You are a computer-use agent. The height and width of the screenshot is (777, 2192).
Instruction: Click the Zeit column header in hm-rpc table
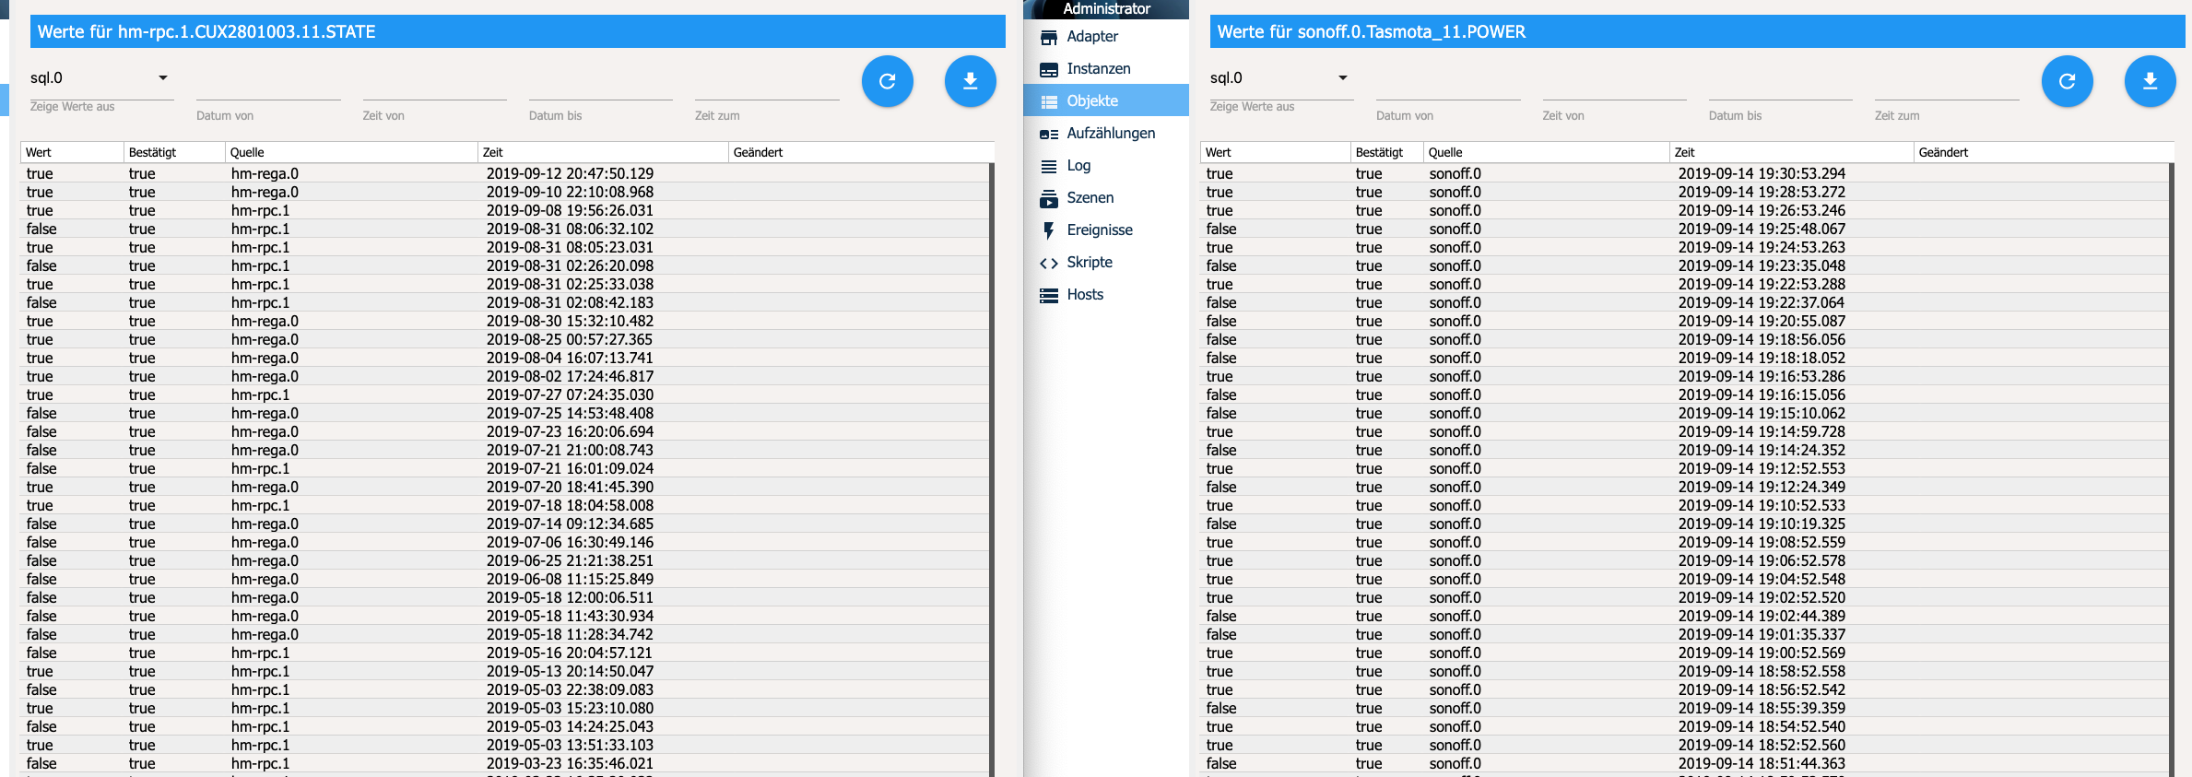point(603,152)
